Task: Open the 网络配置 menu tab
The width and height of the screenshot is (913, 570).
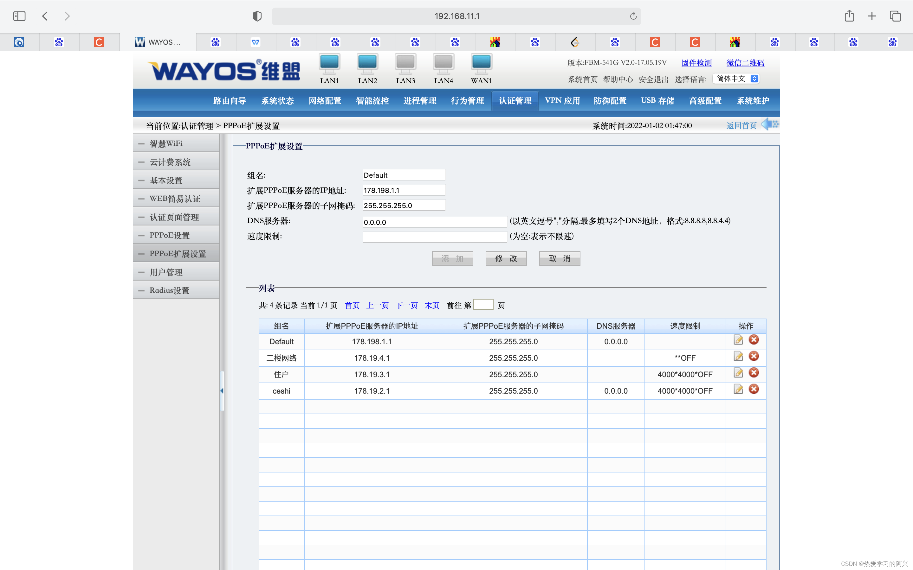Action: click(x=325, y=101)
